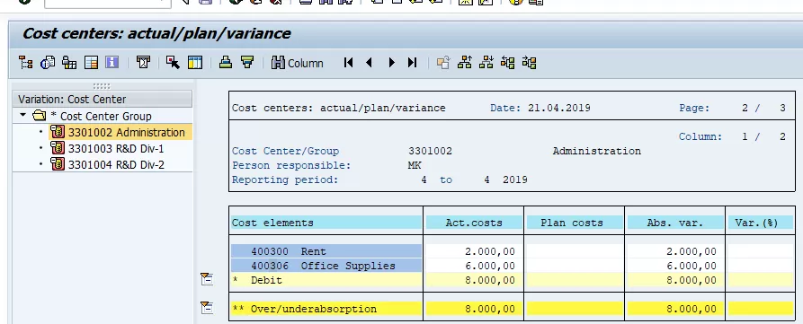Click the sort ascending icon
This screenshot has width=803, height=324.
(226, 63)
